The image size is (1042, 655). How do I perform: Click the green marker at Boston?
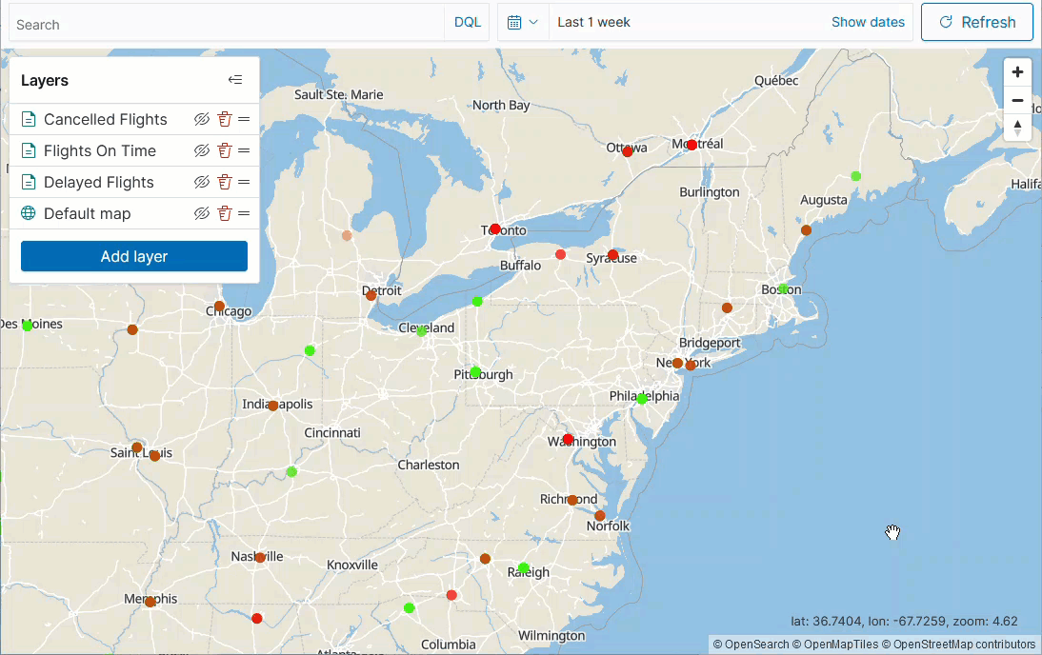click(784, 288)
